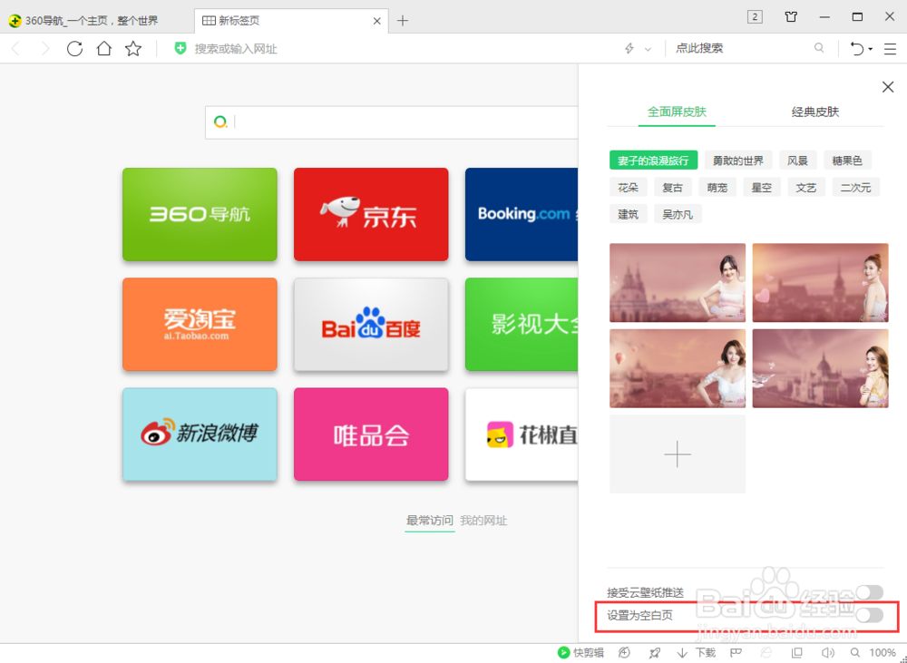Click the address bar field
The image size is (907, 663).
(x=394, y=49)
